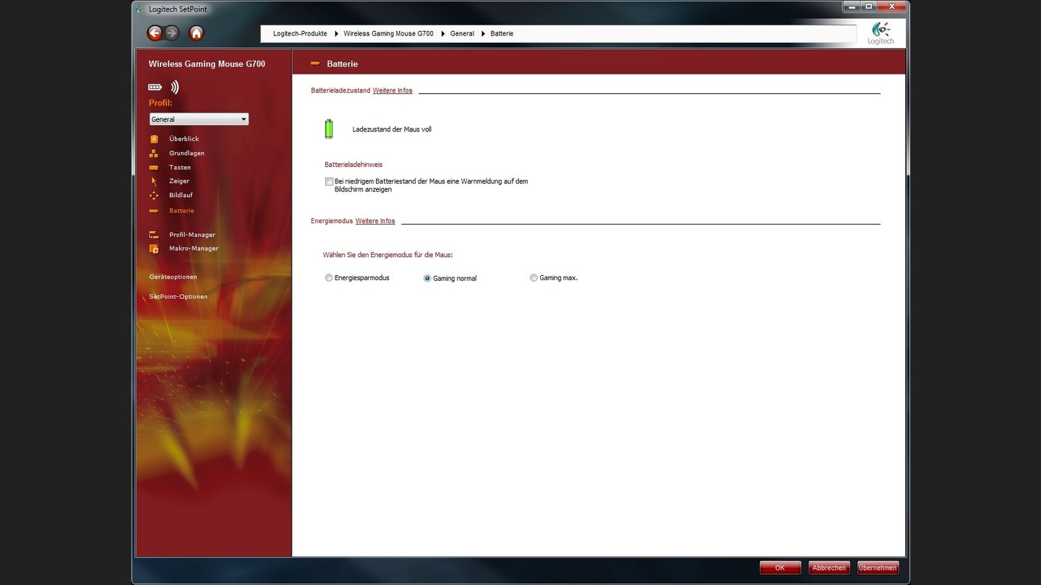Click the Makro-Manager icon

pyautogui.click(x=153, y=248)
